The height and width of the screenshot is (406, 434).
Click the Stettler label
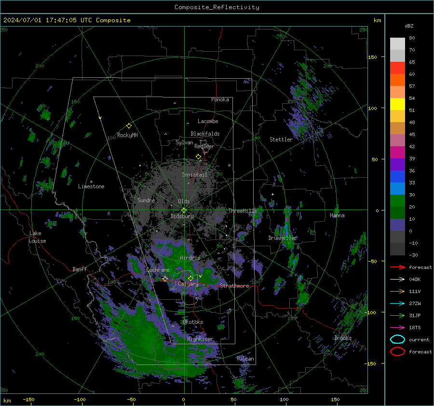pos(281,140)
